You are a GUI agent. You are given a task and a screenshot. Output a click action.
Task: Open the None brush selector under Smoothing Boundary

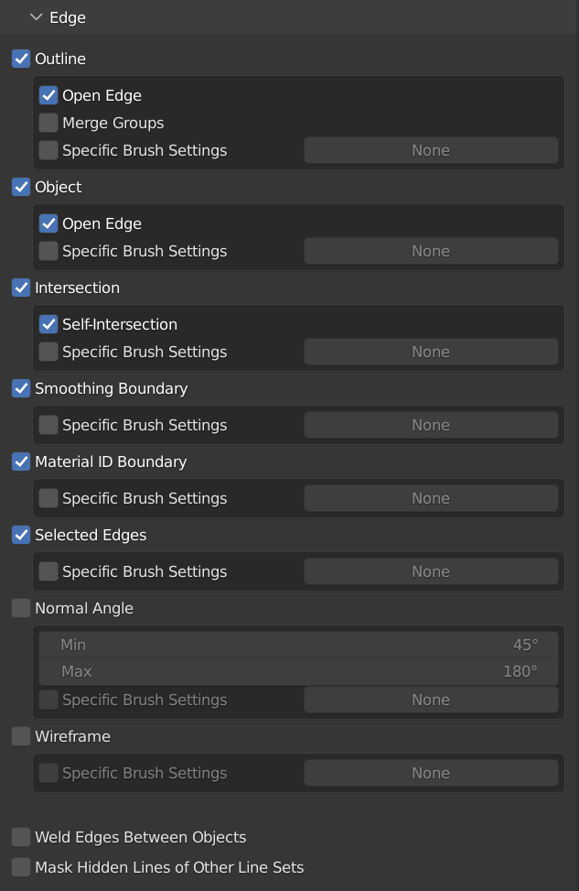pyautogui.click(x=431, y=425)
